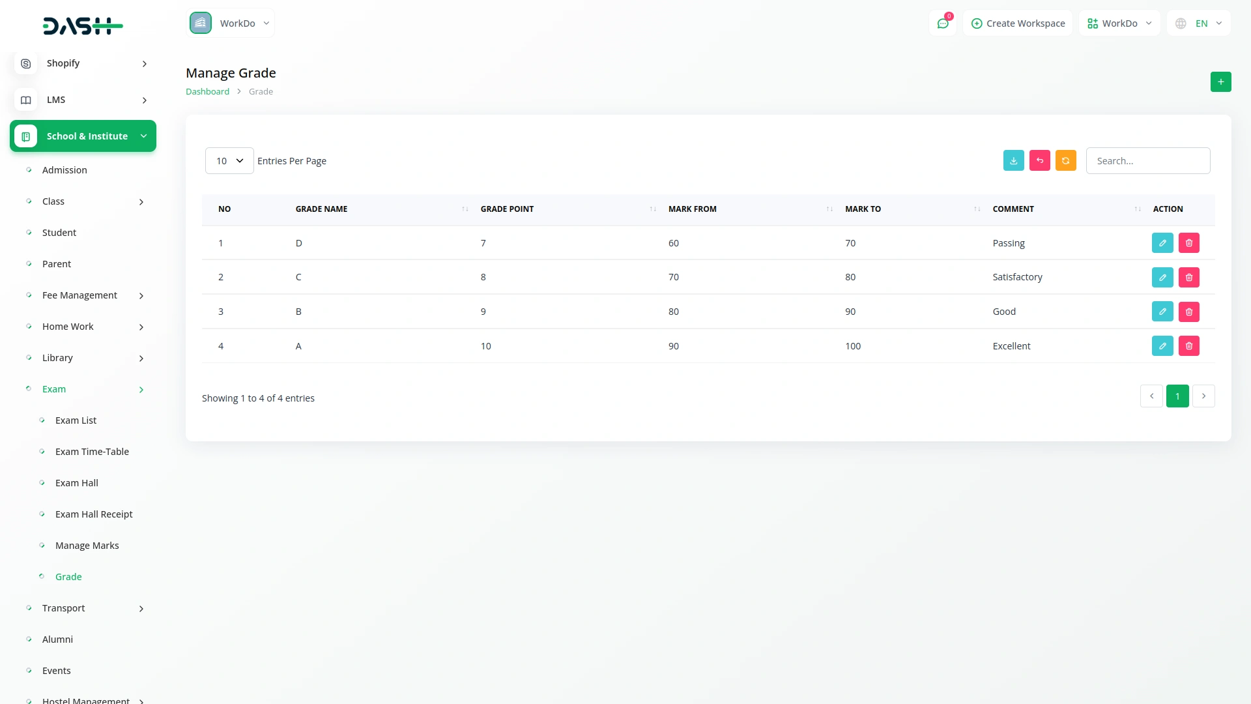Click the Dashboard breadcrumb link
The height and width of the screenshot is (704, 1251).
click(207, 92)
